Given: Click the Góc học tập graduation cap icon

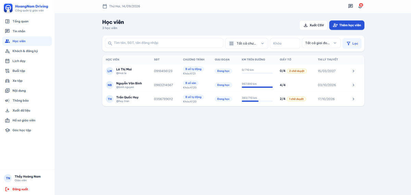Looking at the screenshot, I should point(7,130).
